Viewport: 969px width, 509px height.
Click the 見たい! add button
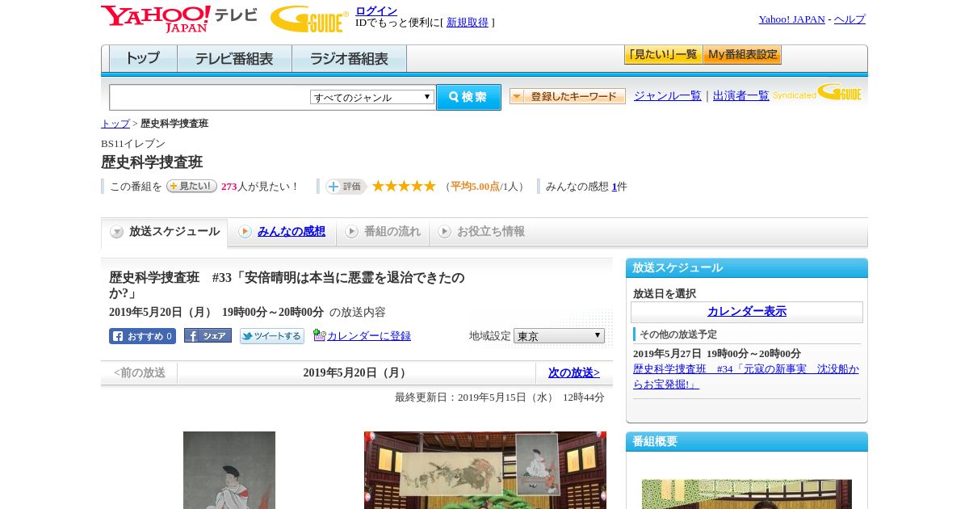(x=191, y=186)
